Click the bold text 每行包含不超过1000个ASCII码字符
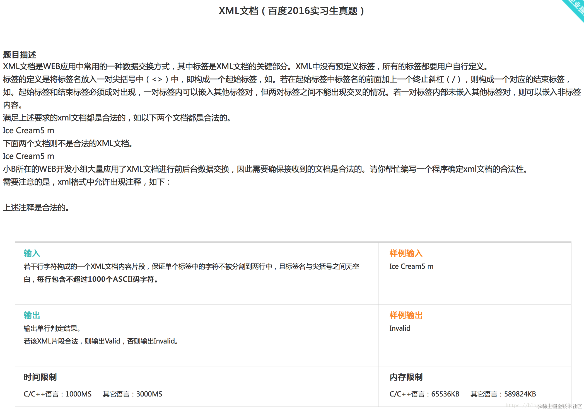 pyautogui.click(x=97, y=279)
